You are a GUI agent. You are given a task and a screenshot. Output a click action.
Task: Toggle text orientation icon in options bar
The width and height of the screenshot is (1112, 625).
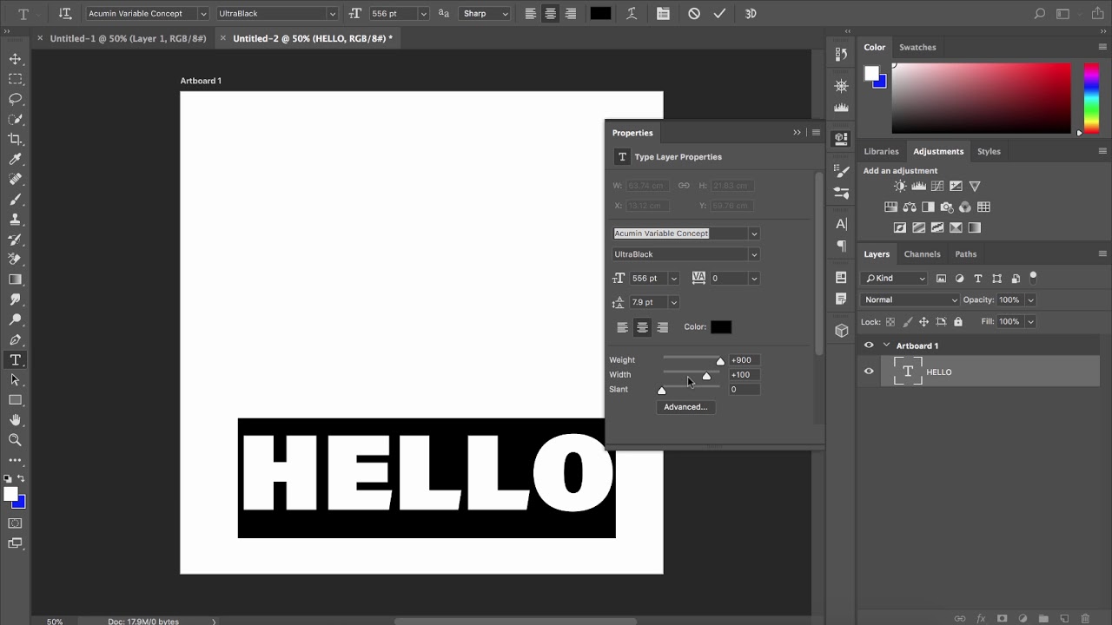point(64,13)
